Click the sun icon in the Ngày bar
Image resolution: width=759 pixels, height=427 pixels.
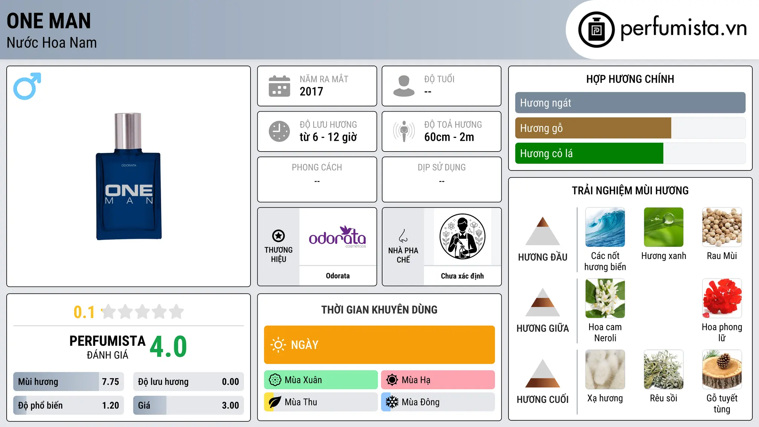(278, 345)
